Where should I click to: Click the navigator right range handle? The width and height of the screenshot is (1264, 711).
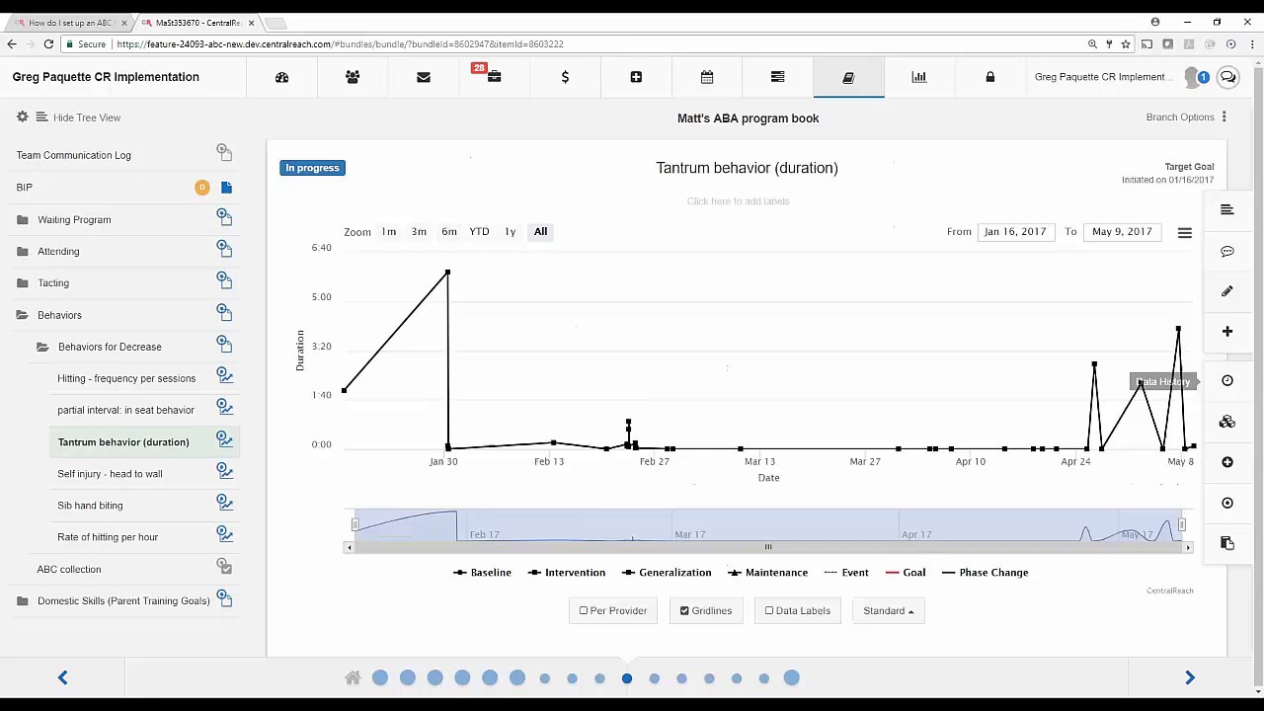pyautogui.click(x=1182, y=525)
